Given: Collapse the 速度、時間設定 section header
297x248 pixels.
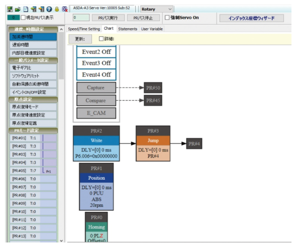Looking at the screenshot, I should click(33, 29).
